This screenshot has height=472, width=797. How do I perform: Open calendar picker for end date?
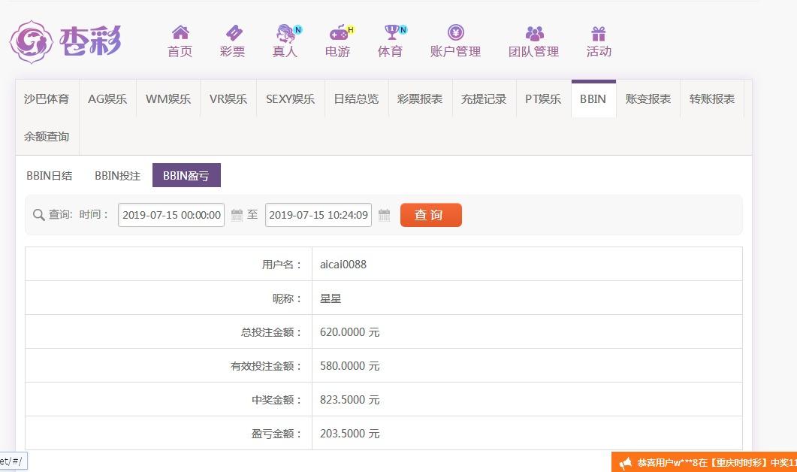384,215
